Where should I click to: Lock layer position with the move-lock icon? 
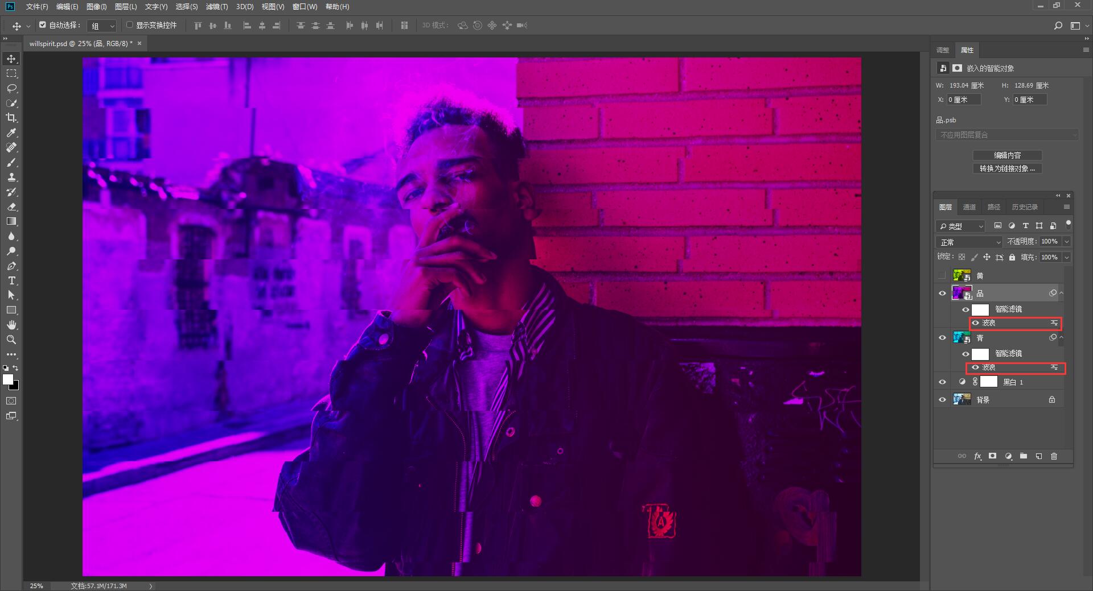tap(987, 257)
